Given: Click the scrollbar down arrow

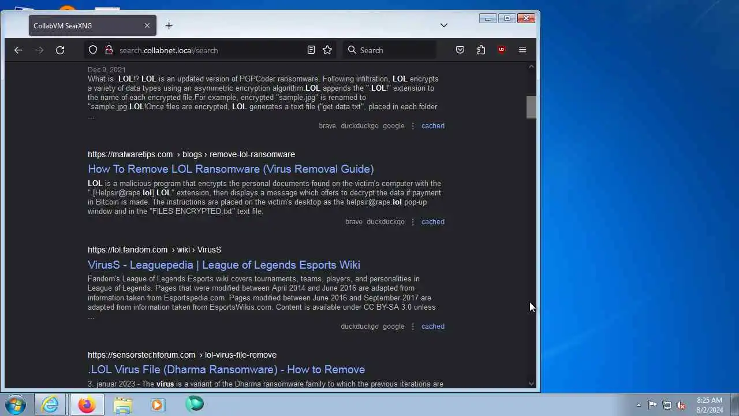Looking at the screenshot, I should click(x=531, y=384).
